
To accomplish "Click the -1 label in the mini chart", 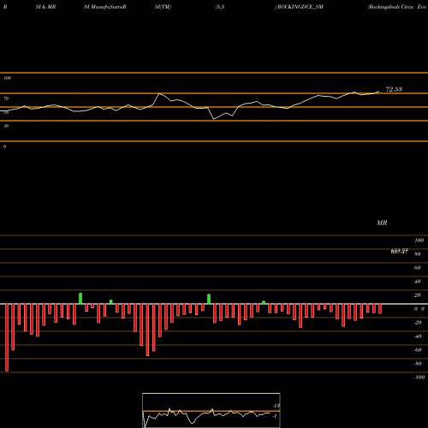I will coord(275,416).
